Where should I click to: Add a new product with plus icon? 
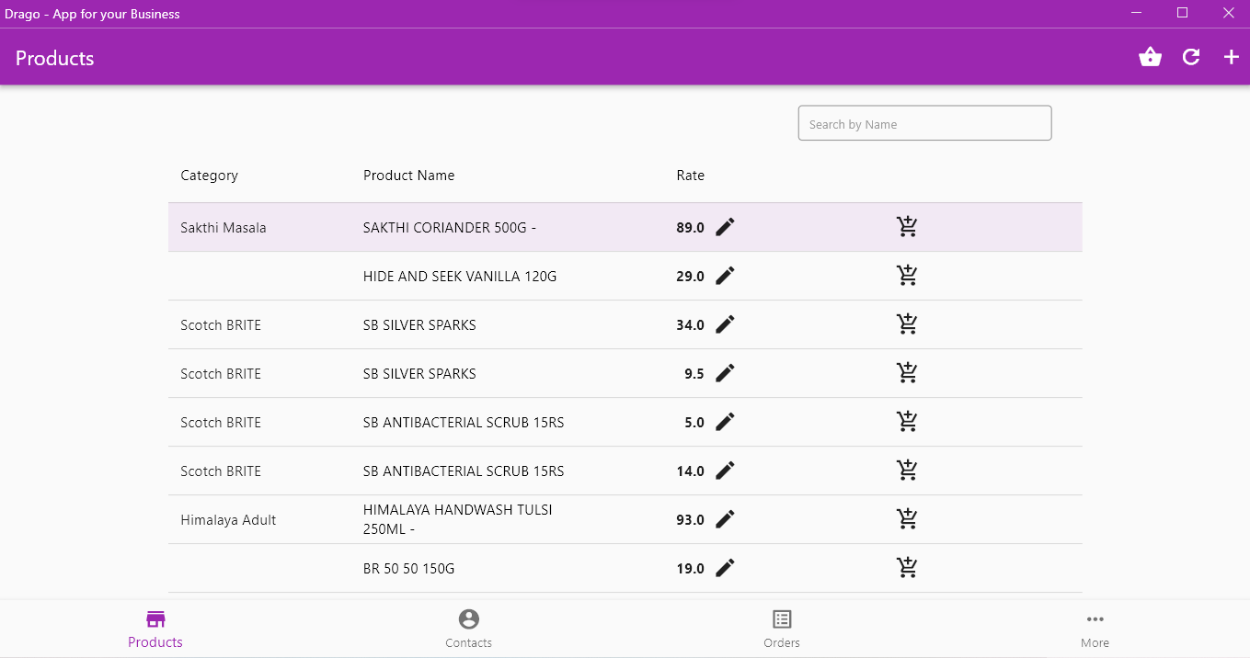click(x=1231, y=57)
